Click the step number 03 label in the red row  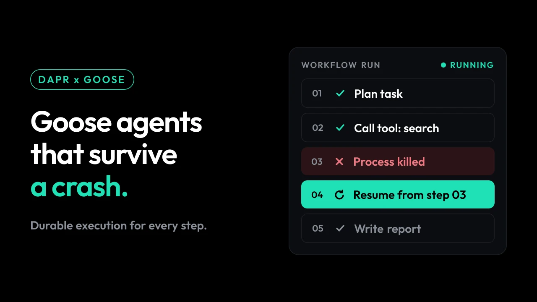tap(317, 161)
